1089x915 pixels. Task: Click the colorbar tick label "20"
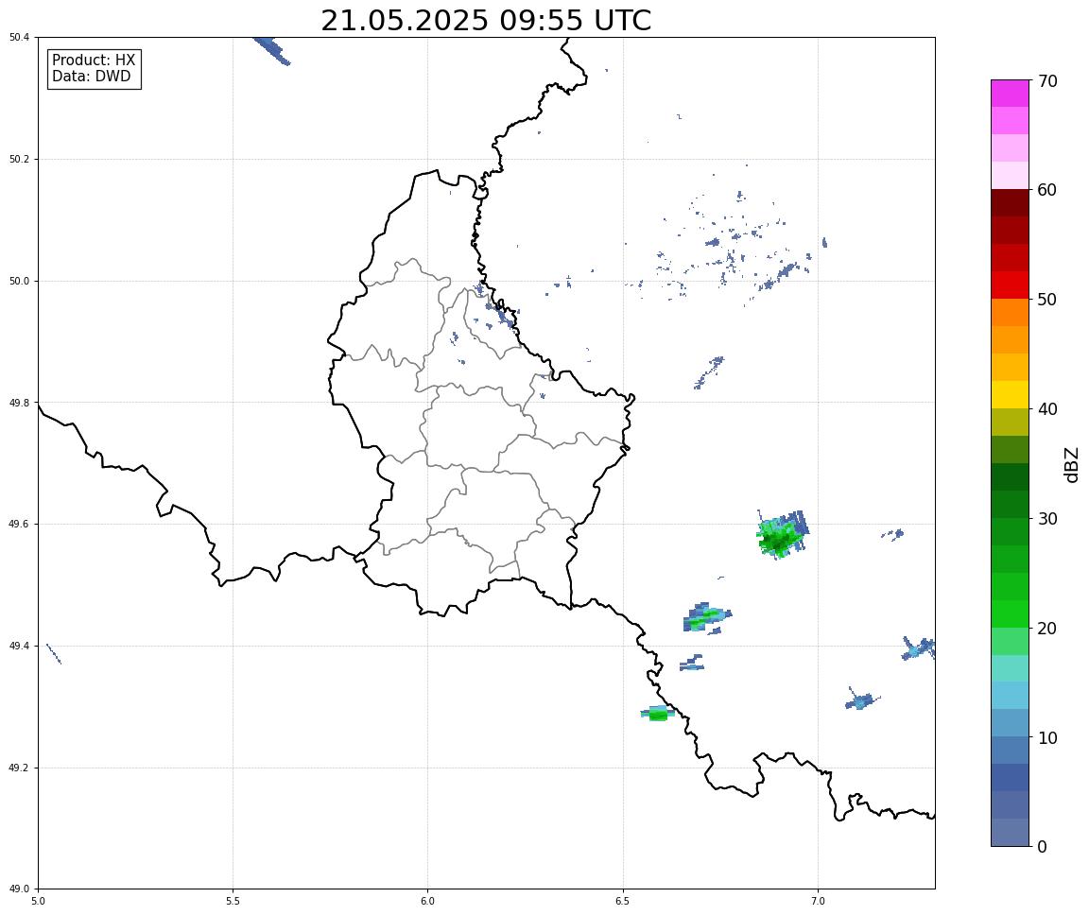pyautogui.click(x=1047, y=629)
